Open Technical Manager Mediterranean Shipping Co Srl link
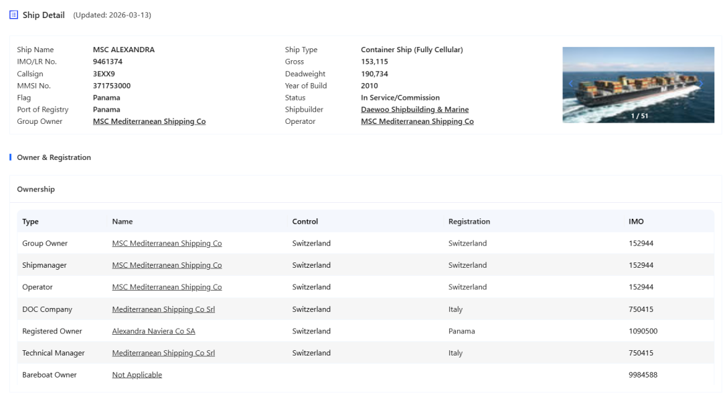723x393 pixels. (x=163, y=353)
